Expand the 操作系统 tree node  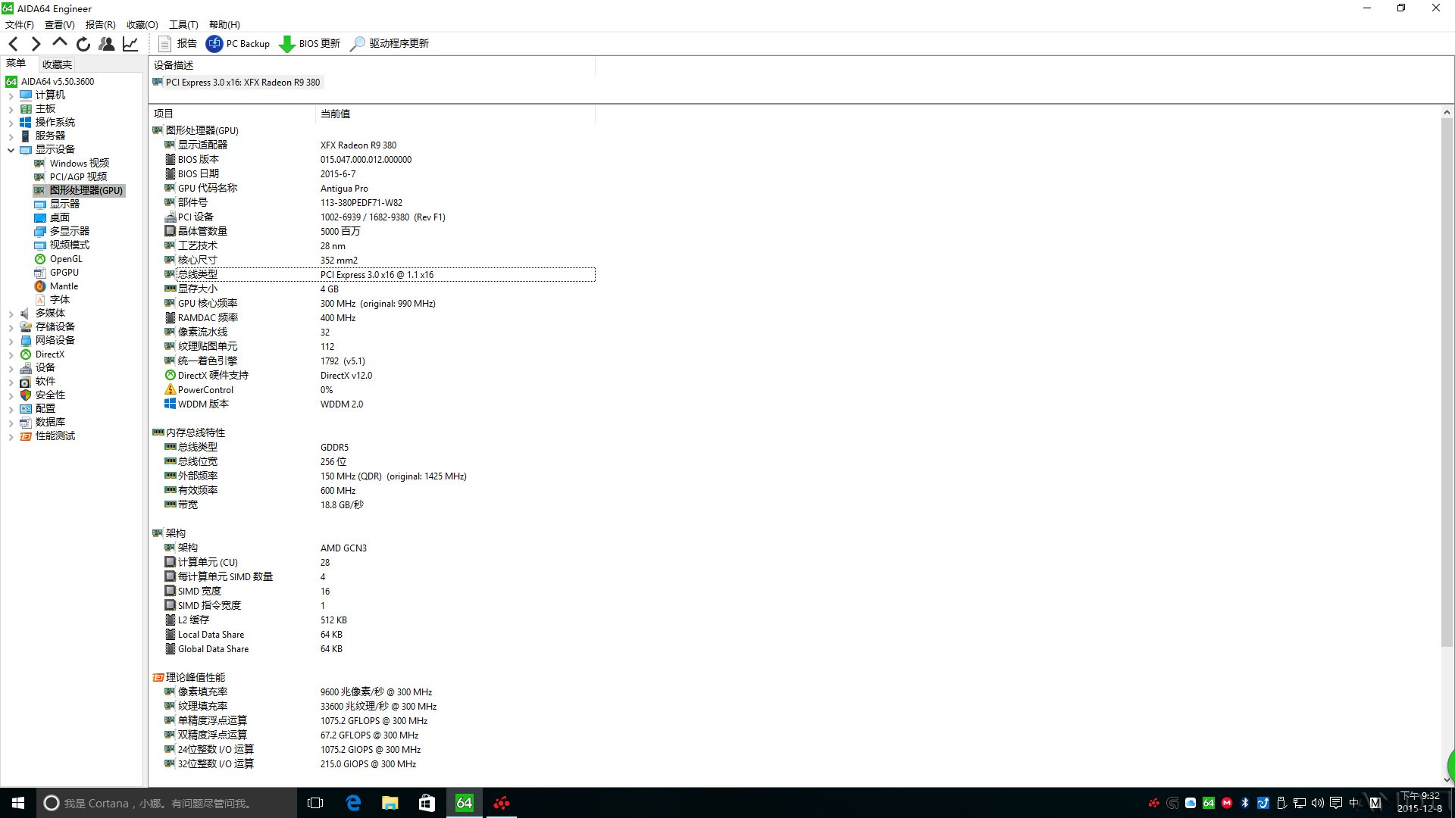[x=11, y=123]
